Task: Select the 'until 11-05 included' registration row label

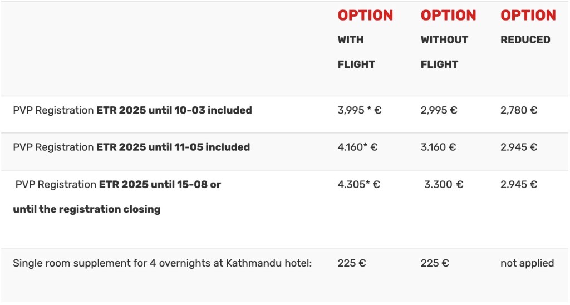Action: click(131, 147)
